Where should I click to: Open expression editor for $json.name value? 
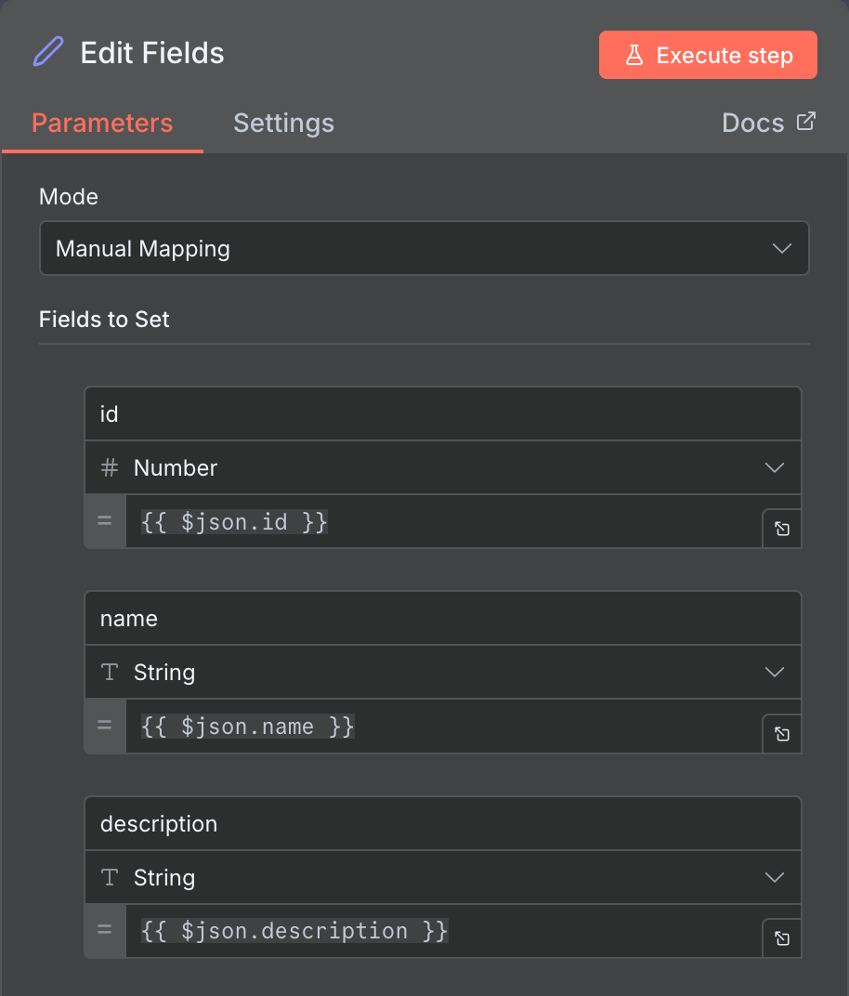[782, 734]
